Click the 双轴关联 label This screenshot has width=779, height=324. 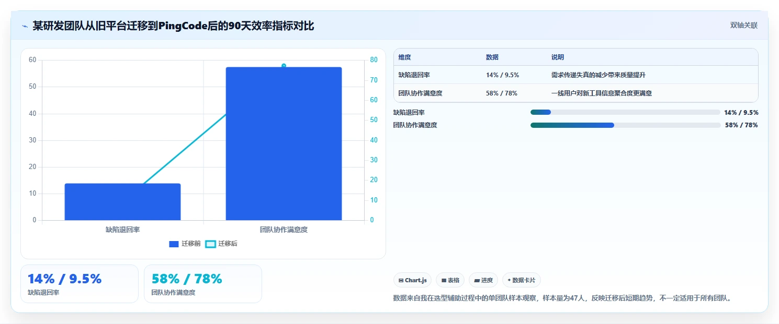coord(744,26)
